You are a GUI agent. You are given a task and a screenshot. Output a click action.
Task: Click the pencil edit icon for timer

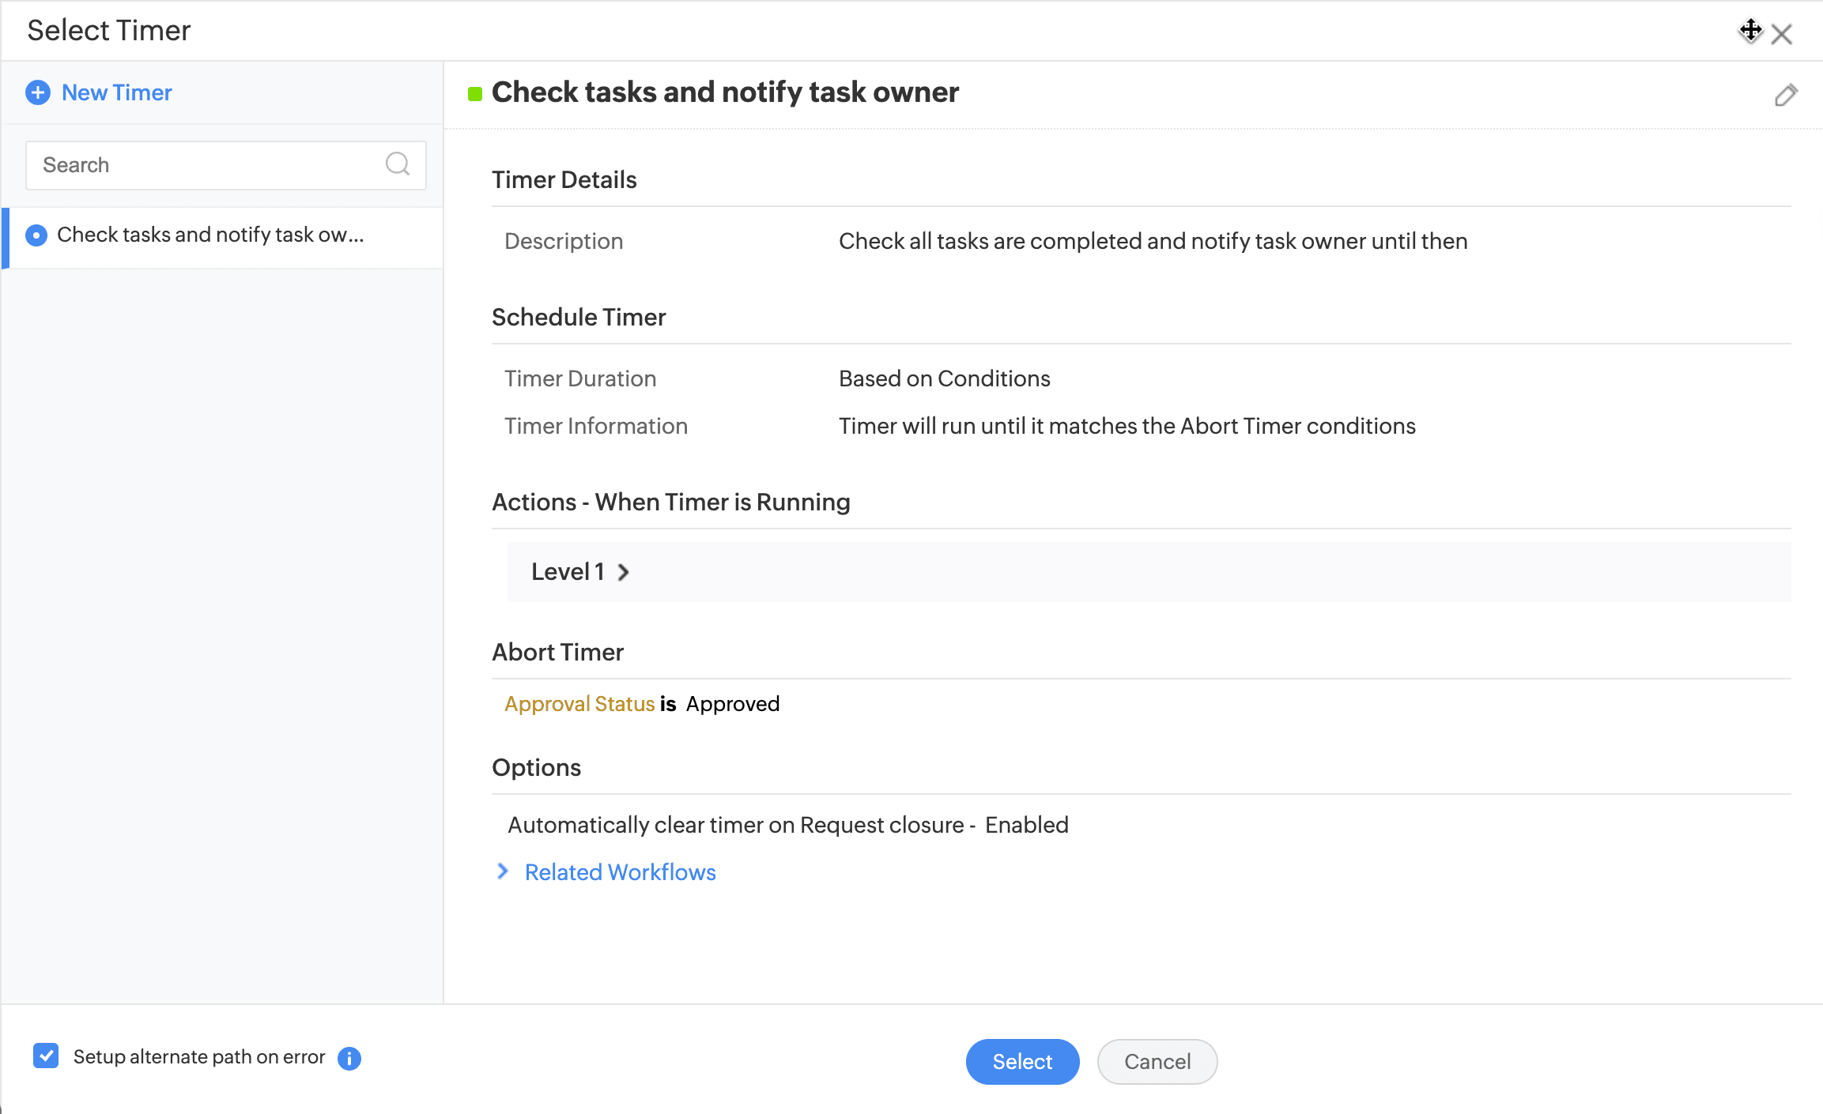point(1786,96)
